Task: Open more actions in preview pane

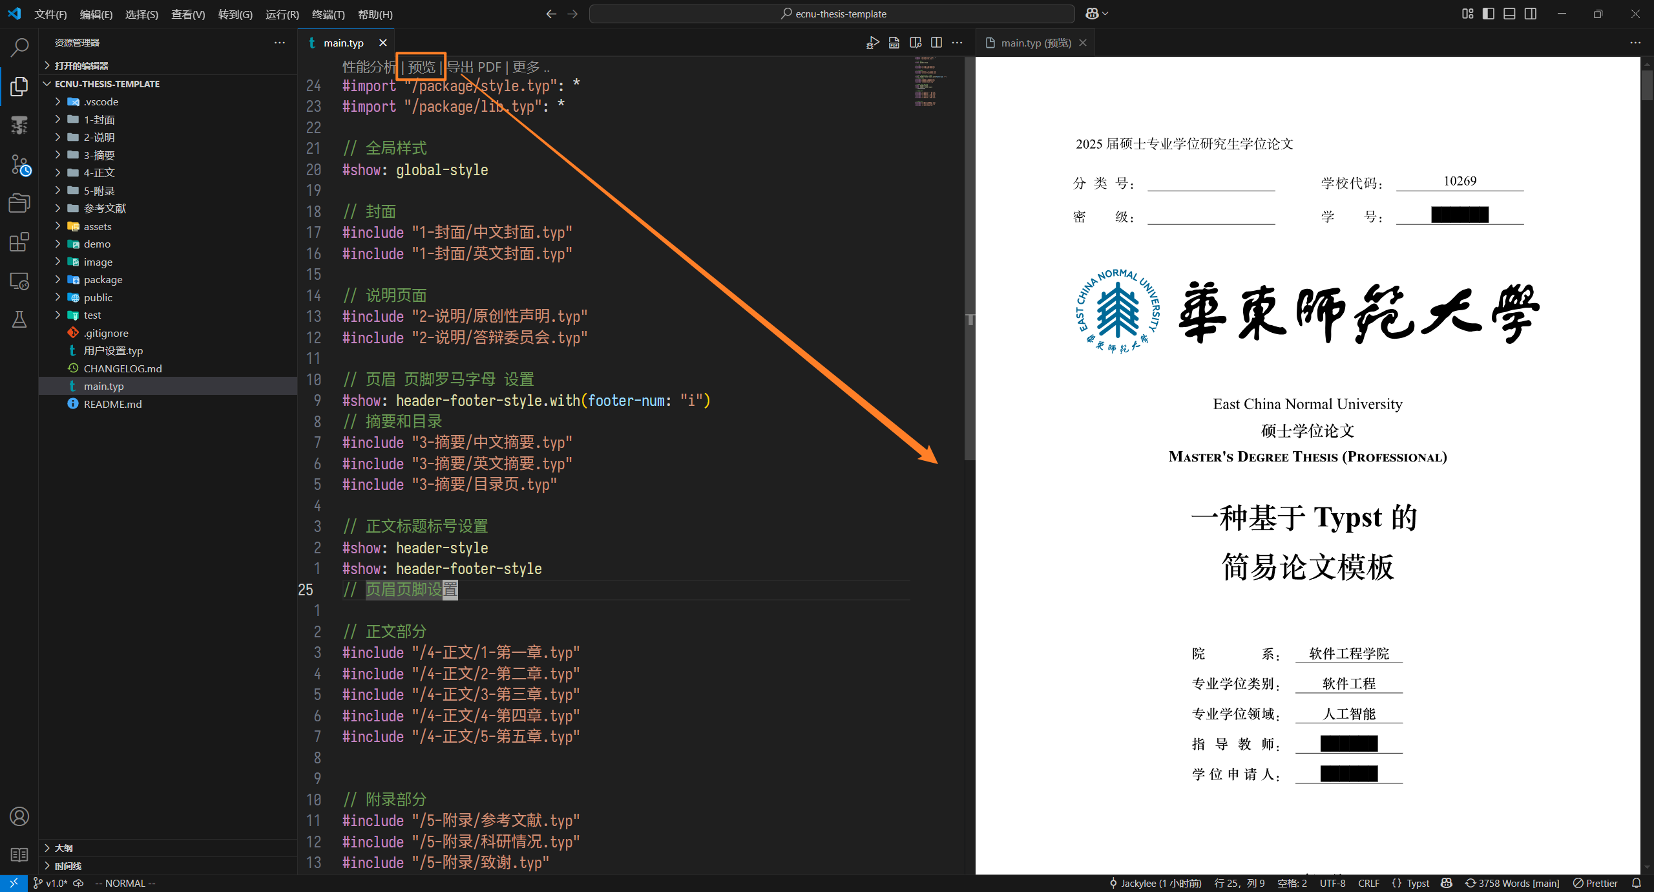Action: [x=1635, y=43]
